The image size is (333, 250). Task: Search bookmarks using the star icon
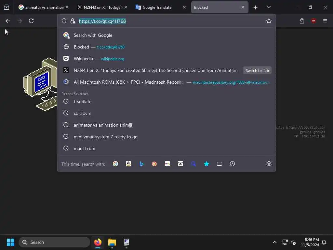pyautogui.click(x=206, y=164)
